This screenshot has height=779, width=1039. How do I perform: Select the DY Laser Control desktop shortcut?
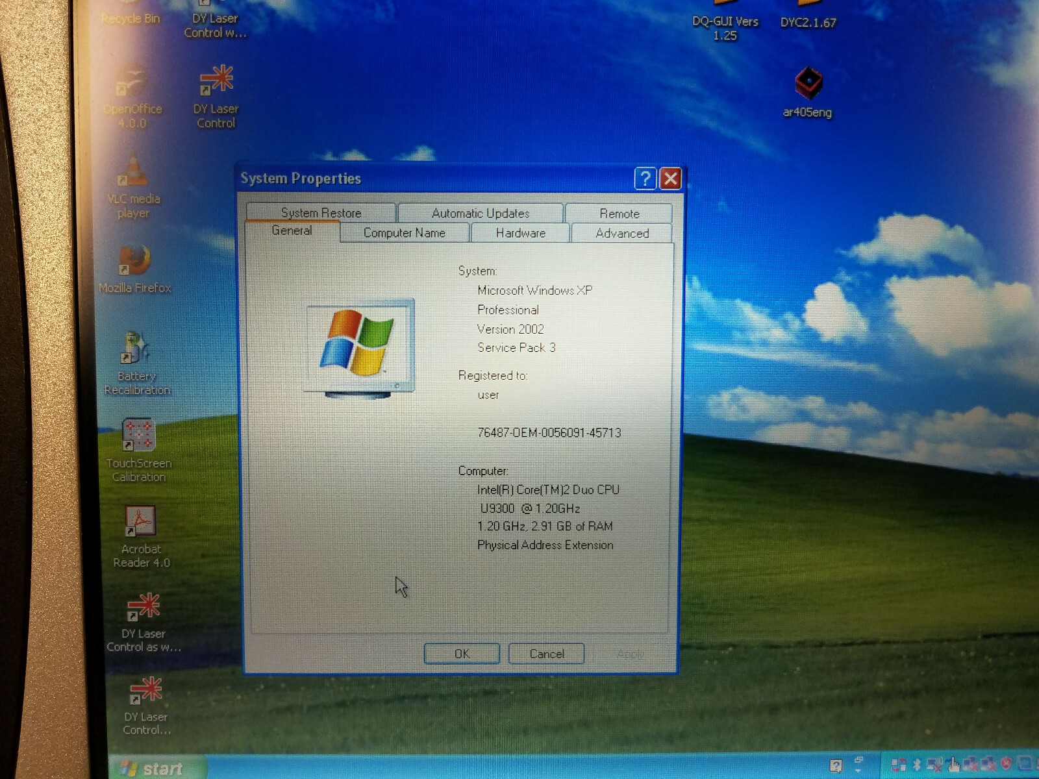pyautogui.click(x=216, y=97)
